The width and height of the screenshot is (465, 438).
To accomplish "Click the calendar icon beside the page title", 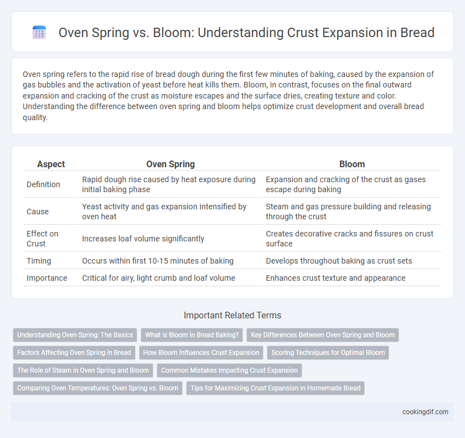I will coord(39,32).
